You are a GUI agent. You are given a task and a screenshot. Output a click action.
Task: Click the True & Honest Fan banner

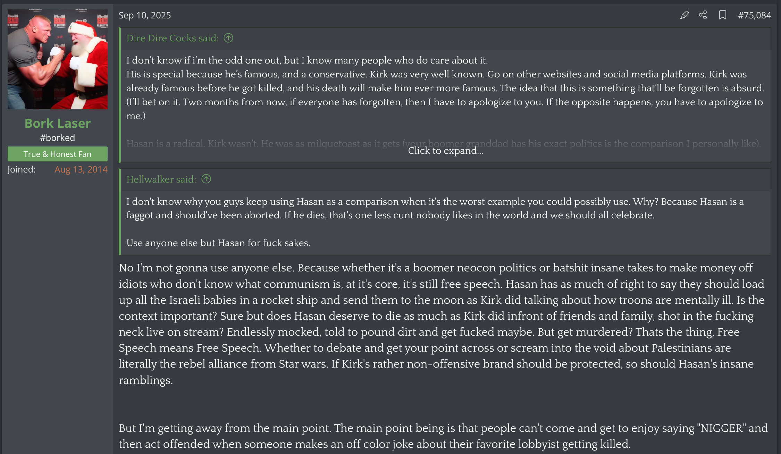58,154
